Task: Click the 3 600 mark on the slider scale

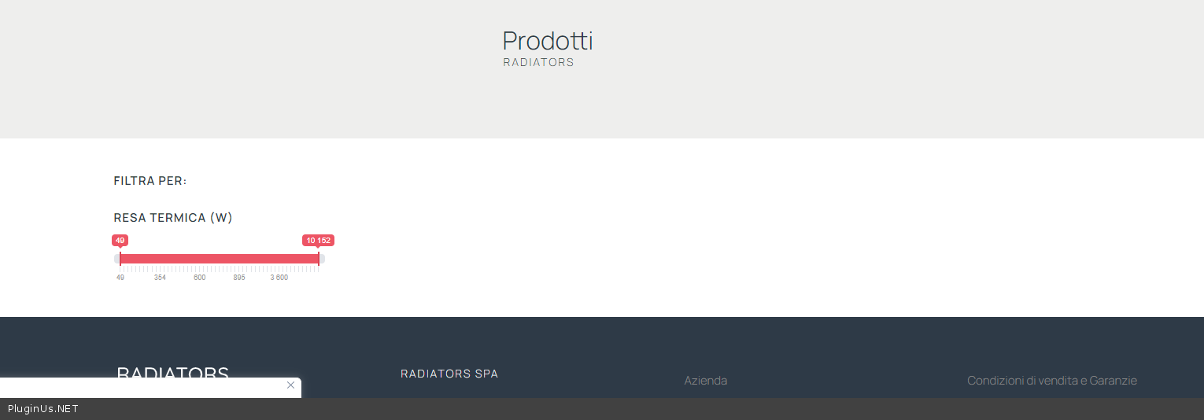Action: [279, 278]
